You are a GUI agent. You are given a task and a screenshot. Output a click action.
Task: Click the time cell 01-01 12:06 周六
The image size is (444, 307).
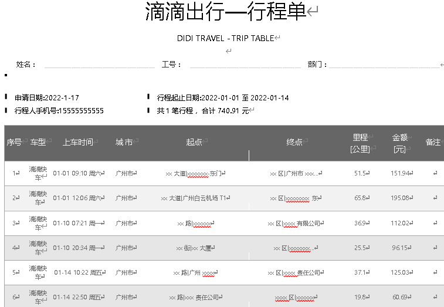point(77,198)
